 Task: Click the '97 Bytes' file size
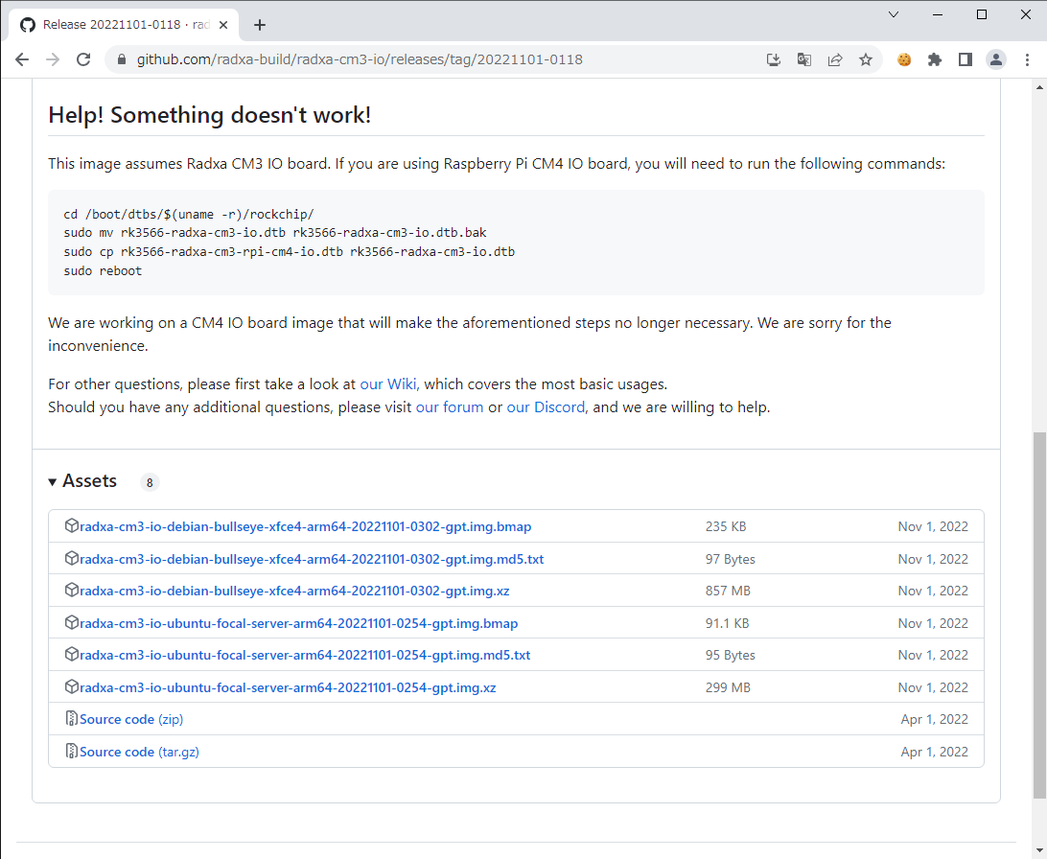click(x=731, y=559)
